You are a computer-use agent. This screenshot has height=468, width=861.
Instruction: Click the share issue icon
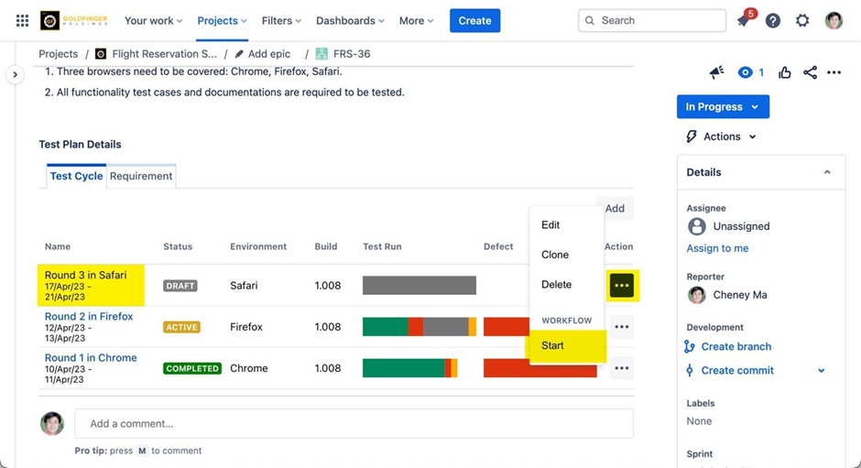tap(810, 72)
